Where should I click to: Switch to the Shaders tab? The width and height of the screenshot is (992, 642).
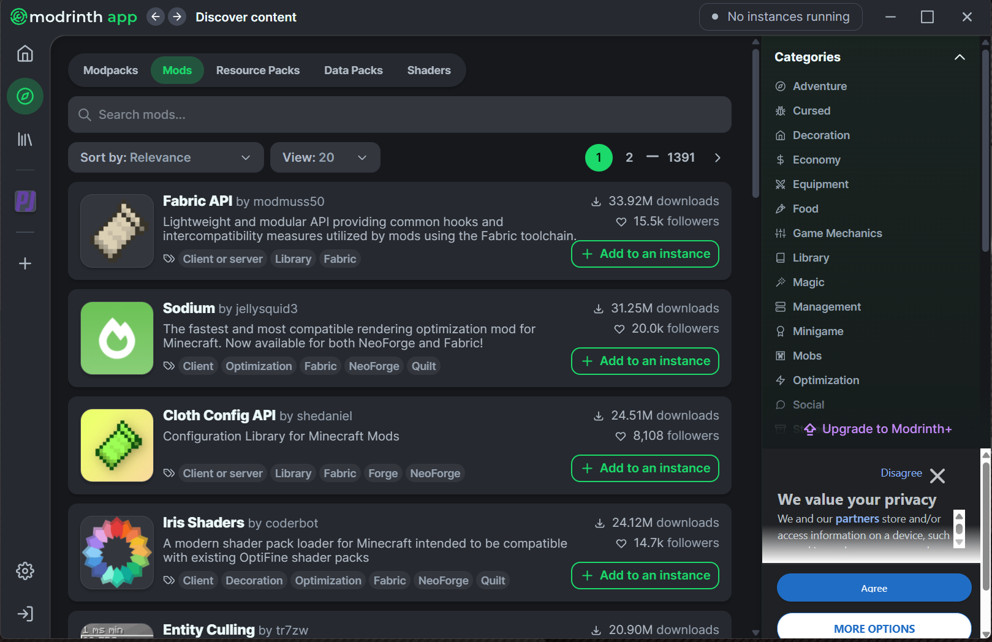(428, 70)
